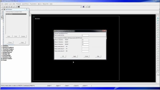Image resolution: width=160 pixels, height=90 pixels.
Task: Open the Pan-Zoom-Rotate toolbar icon
Action: click(9, 7)
